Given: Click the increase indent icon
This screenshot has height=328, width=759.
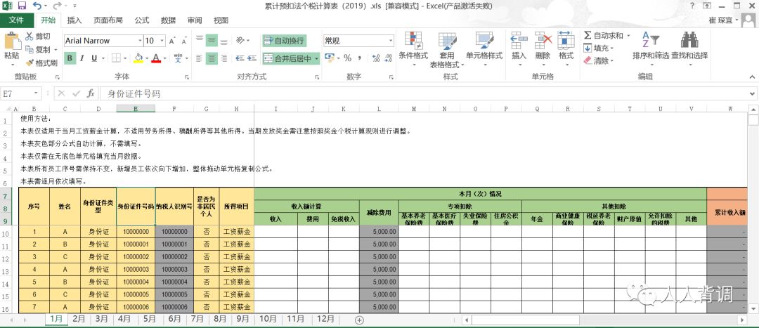Looking at the screenshot, I should tap(252, 58).
